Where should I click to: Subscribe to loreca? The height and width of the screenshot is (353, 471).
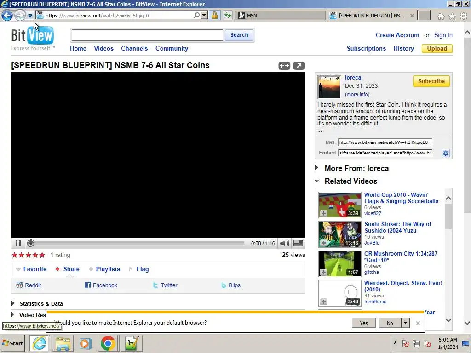[x=431, y=81]
